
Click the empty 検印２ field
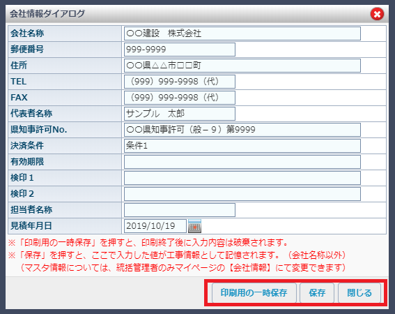(x=242, y=194)
